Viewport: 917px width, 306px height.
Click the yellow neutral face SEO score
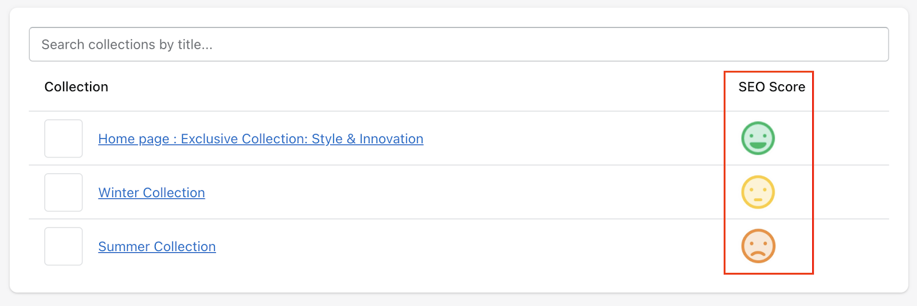pyautogui.click(x=758, y=192)
